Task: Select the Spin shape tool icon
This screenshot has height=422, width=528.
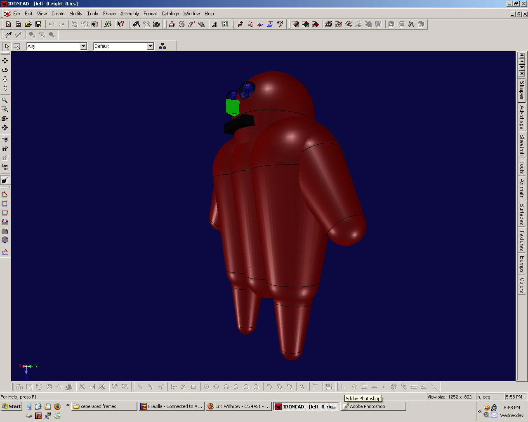Action: (181, 24)
